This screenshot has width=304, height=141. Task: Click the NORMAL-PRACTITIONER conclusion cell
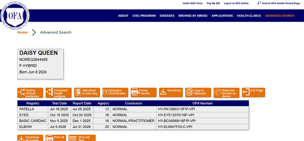coord(133,121)
